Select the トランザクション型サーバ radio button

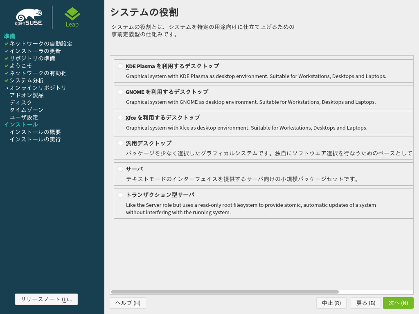pos(121,195)
